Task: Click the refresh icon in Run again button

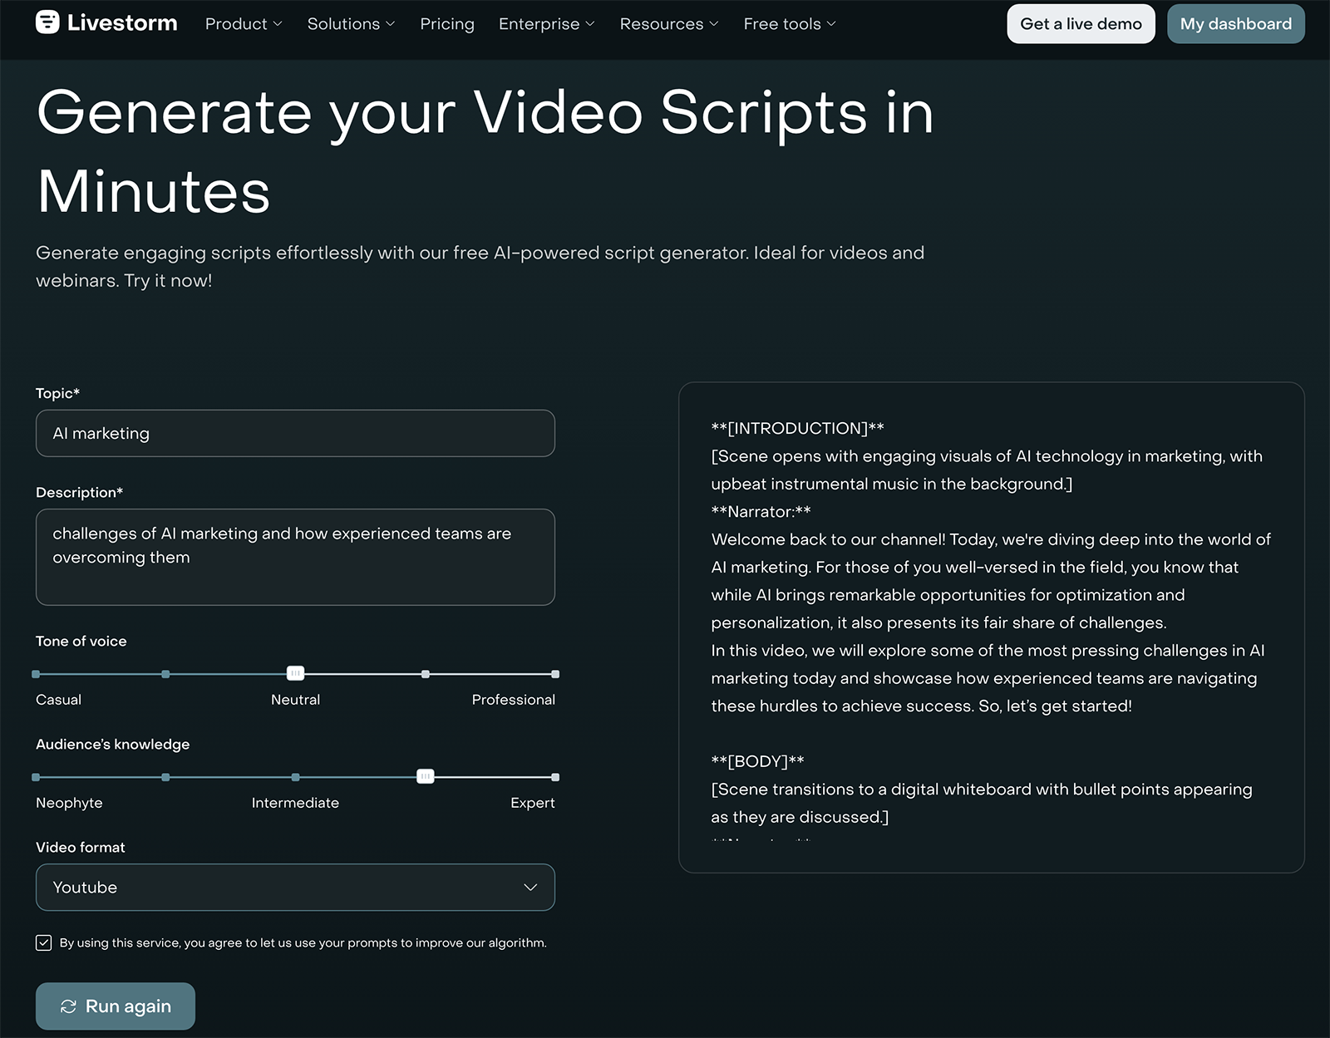Action: coord(68,1006)
